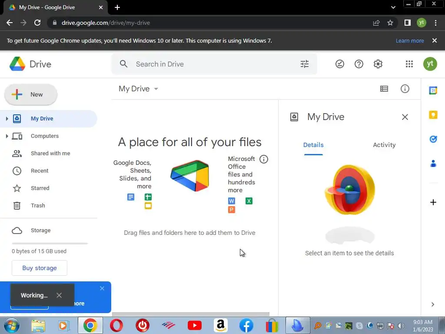
Task: Switch to the Activity tab
Action: click(384, 145)
